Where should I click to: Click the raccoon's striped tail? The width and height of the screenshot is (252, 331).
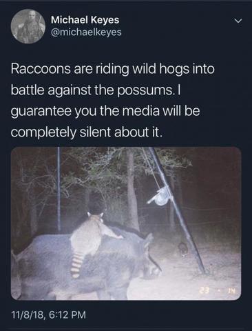[75, 264]
